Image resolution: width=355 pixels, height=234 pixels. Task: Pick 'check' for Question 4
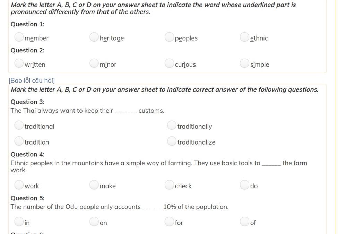(x=169, y=184)
